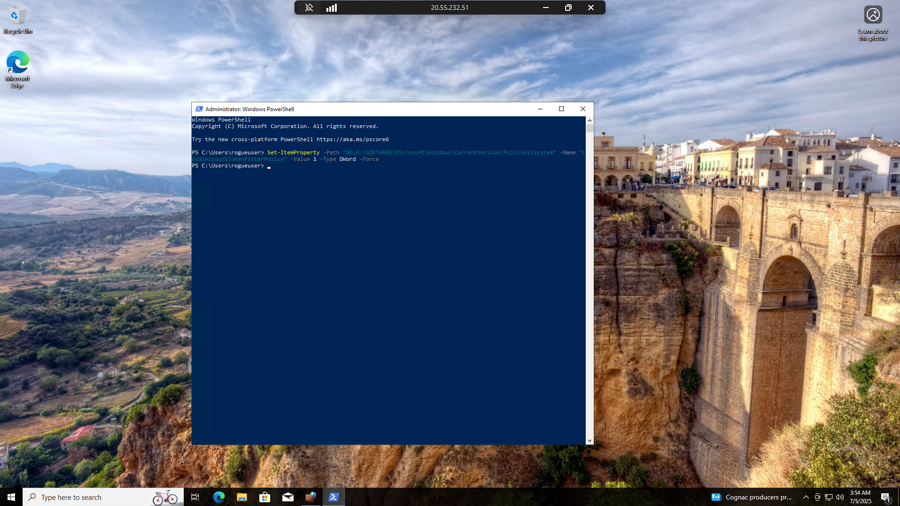
Task: Expand the hidden system tray icons
Action: (x=806, y=497)
